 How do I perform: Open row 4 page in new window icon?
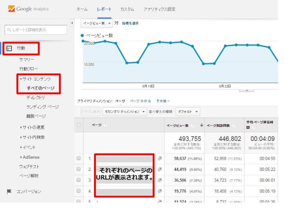(x=160, y=191)
